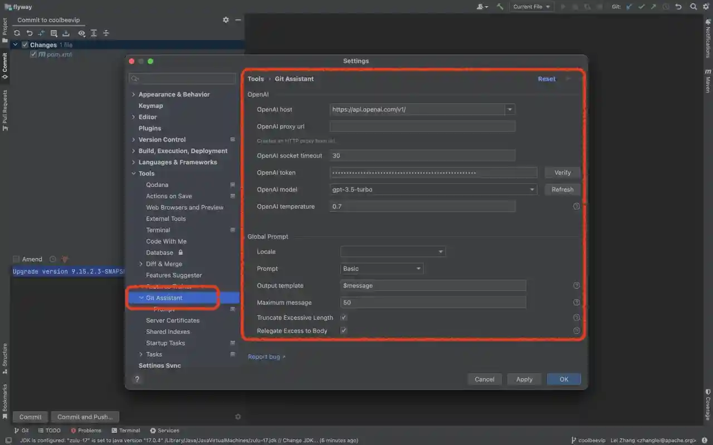This screenshot has height=445, width=713.
Task: Uncheck Relegate Excess to Body checkbox
Action: 344,331
